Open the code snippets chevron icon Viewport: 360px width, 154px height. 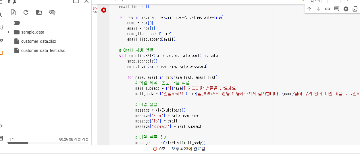[x=1, y=126]
